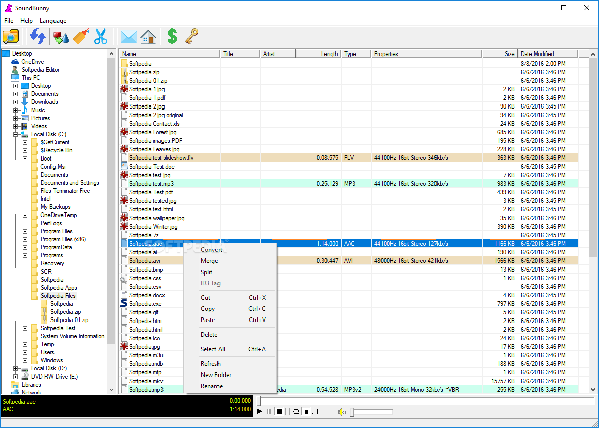Image resolution: width=599 pixels, height=428 pixels.
Task: Choose Split from the context menu
Action: (230, 272)
